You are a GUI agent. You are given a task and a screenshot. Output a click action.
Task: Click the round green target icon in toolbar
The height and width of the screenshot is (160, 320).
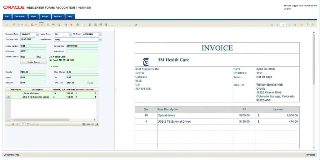[x=78, y=25]
